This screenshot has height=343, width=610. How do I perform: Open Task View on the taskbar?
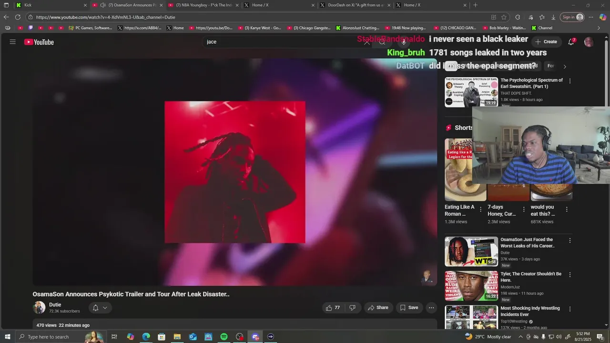coord(114,337)
